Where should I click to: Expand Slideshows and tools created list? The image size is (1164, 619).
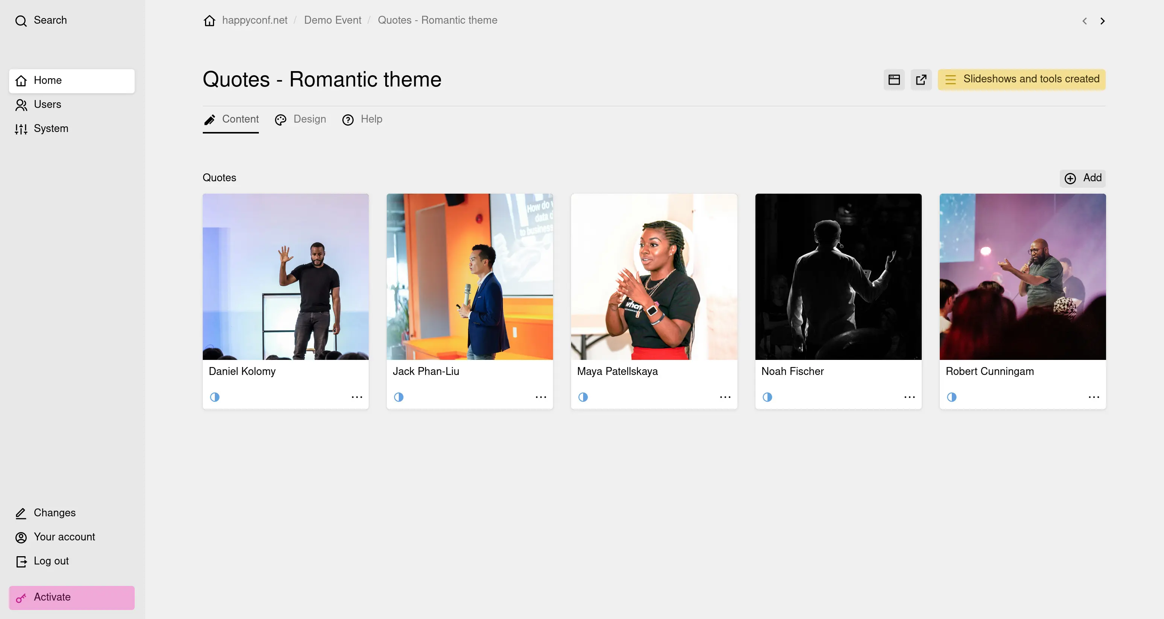[x=1022, y=79]
